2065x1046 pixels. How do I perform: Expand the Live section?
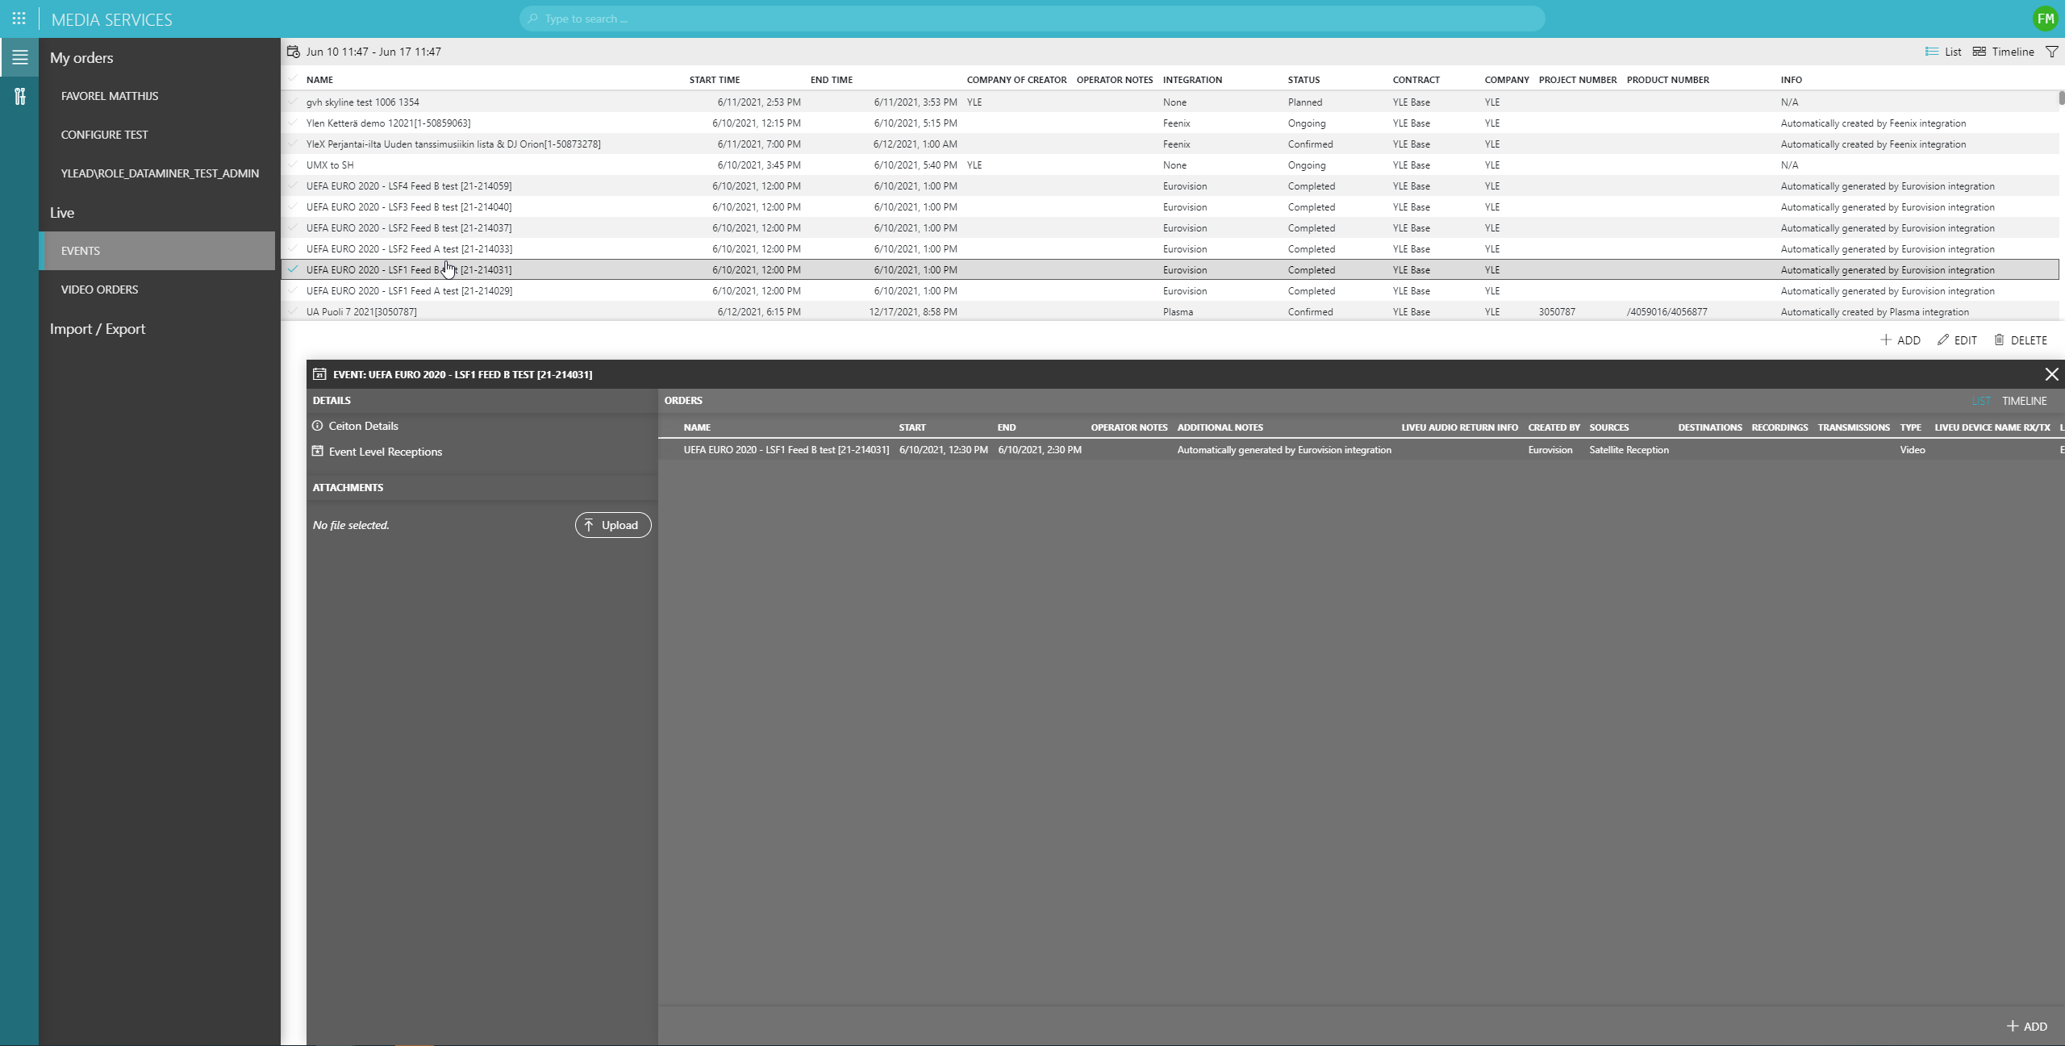click(x=62, y=213)
